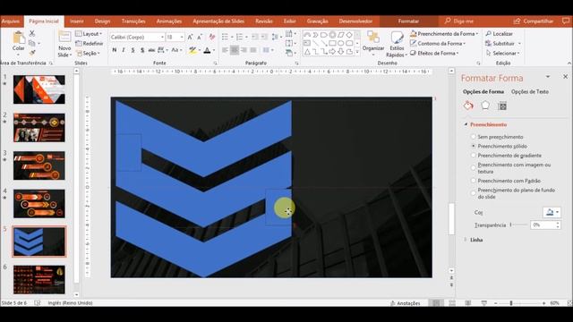The image size is (573, 322).
Task: Click the Redefinir button
Action: coord(90,44)
